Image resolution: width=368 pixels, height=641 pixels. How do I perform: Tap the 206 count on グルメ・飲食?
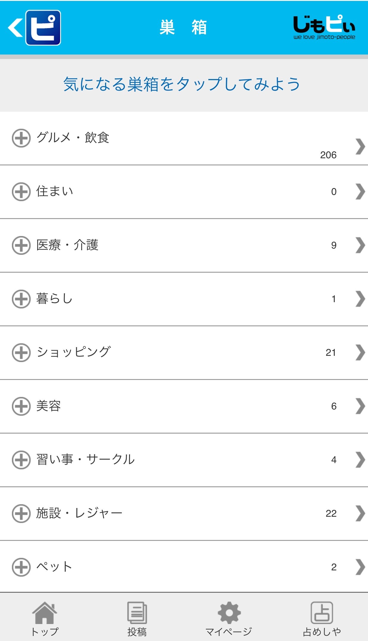(x=328, y=155)
